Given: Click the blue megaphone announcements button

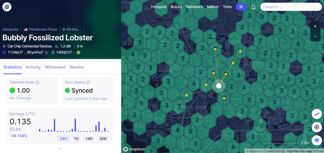Looking at the screenshot, I should tap(241, 7).
